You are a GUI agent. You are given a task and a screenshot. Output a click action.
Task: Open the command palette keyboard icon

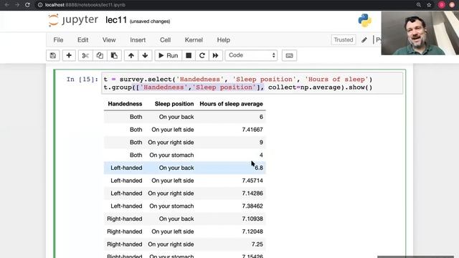(x=289, y=55)
